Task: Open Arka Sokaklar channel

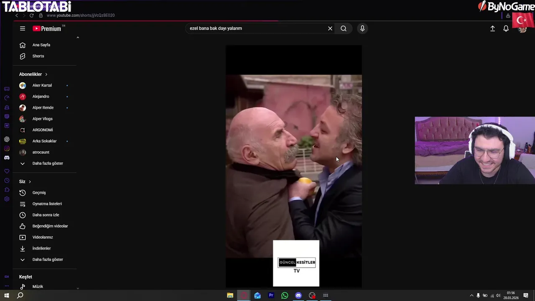Action: 44,141
